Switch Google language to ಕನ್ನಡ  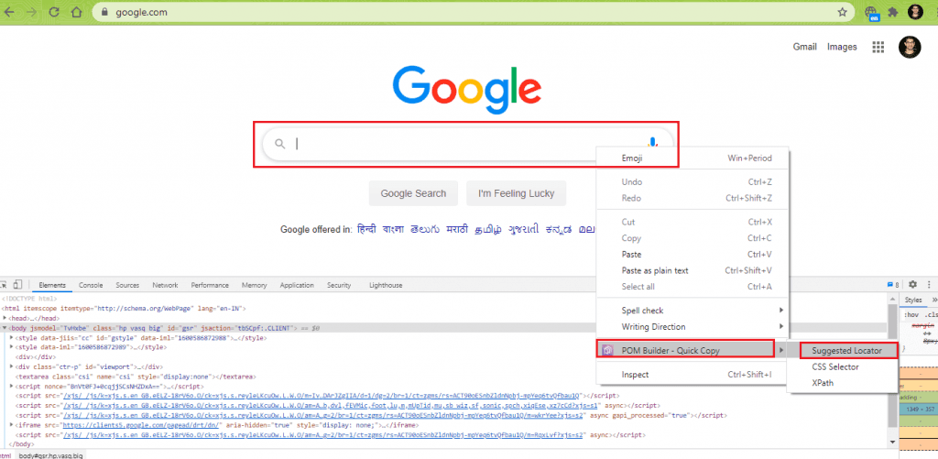[x=559, y=229]
